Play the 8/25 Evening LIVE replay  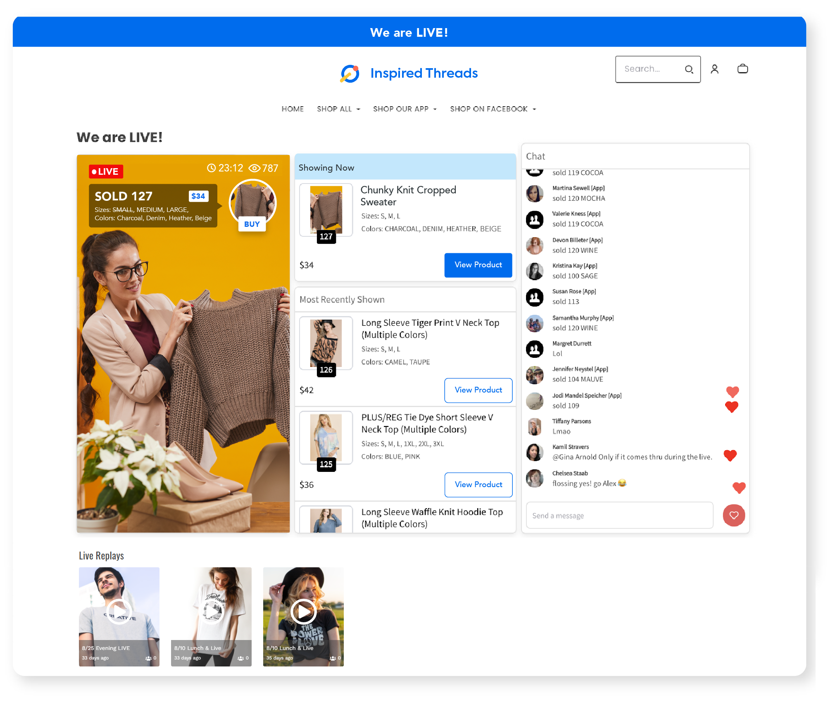tap(119, 612)
